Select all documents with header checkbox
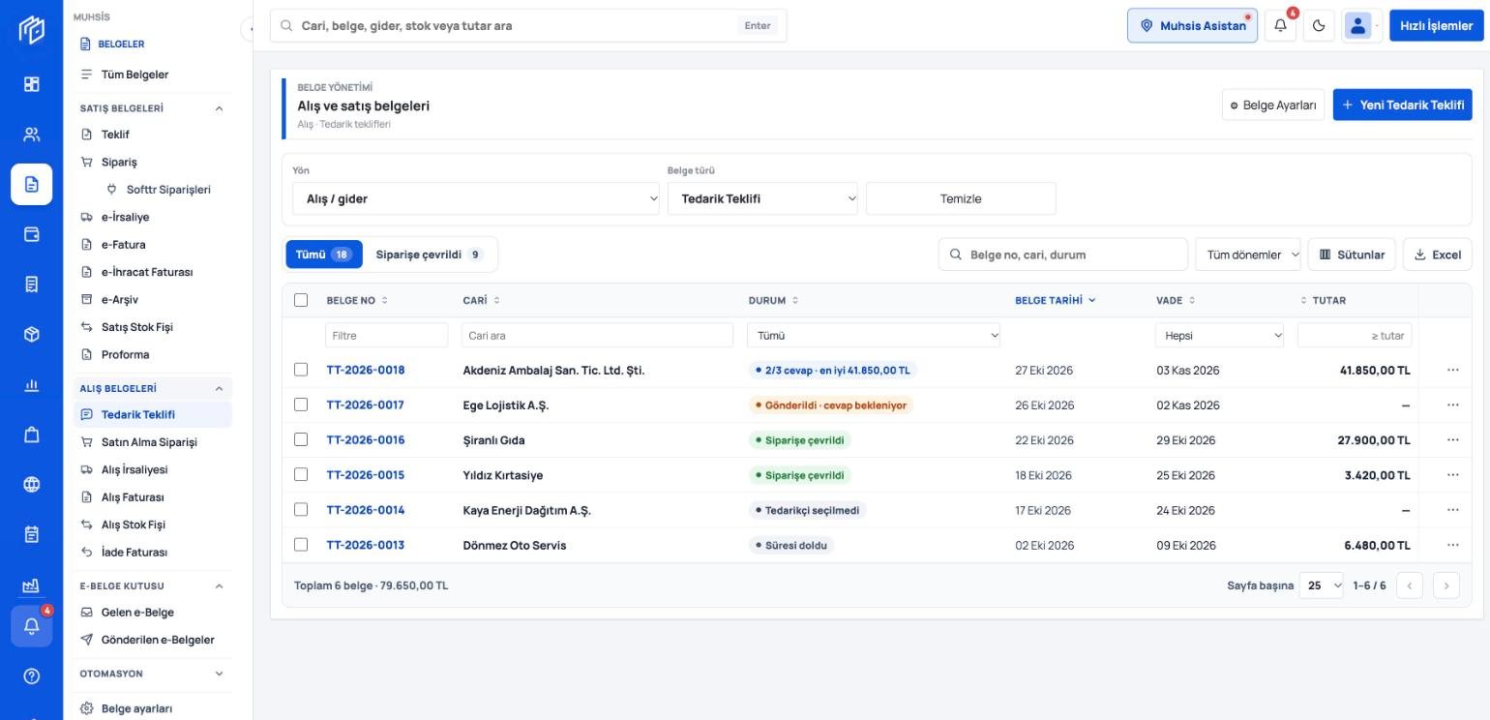1490x720 pixels. coord(301,300)
